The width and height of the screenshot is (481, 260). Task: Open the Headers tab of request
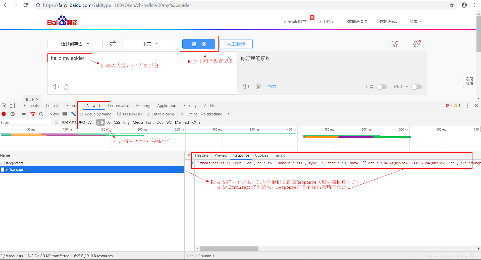(x=202, y=155)
